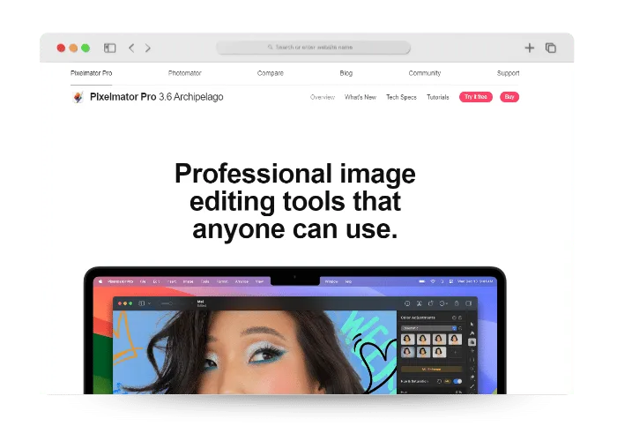Select the last preset thumbnail in the top row
Viewport: 617px width, 441px height.
pos(455,340)
